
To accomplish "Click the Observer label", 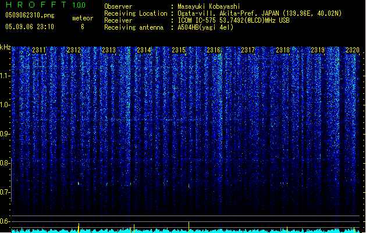I will pos(118,6).
